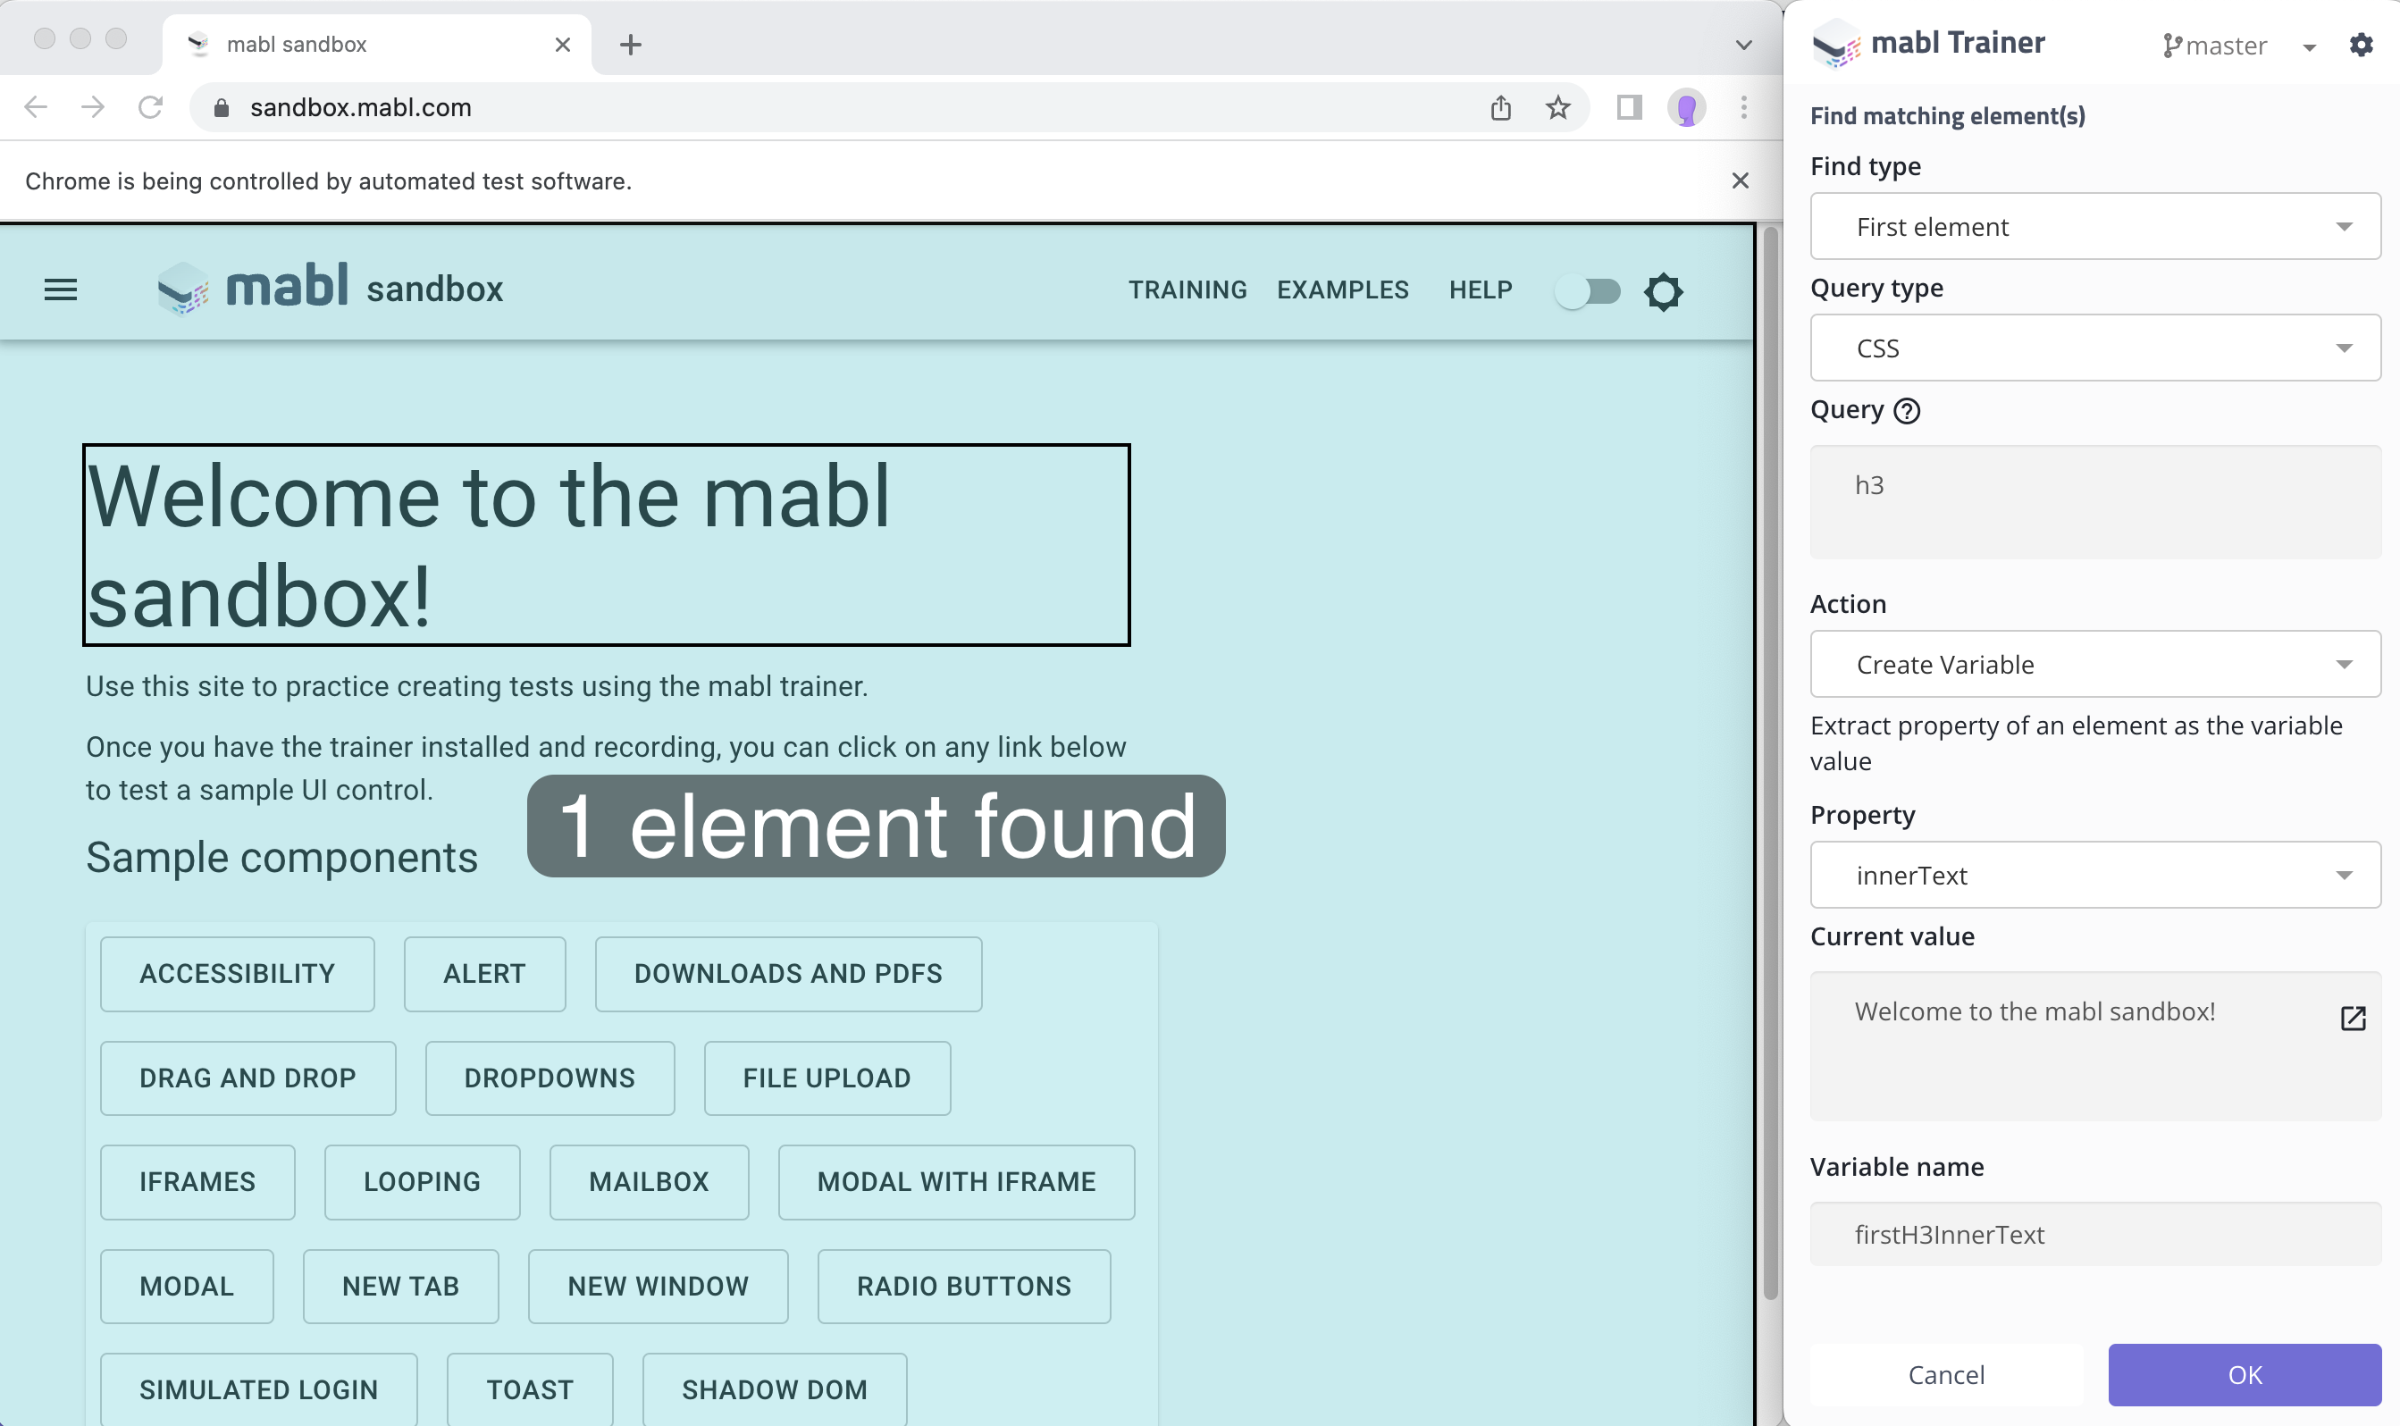The image size is (2400, 1426).
Task: Click the mabl sandbox logo
Action: click(x=330, y=288)
